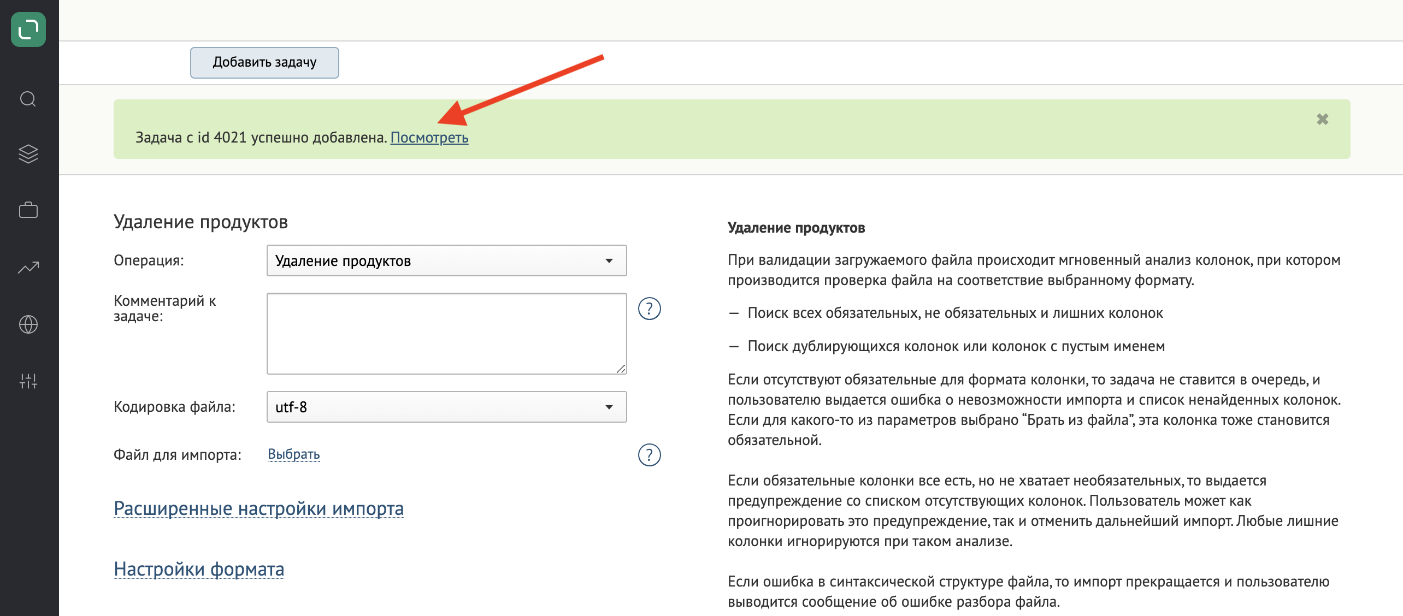Open the trending chart icon in sidebar

point(28,267)
